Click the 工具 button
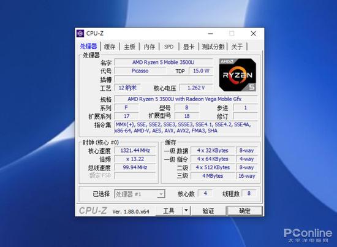Viewport: 337px width, 247px height. click(x=168, y=210)
